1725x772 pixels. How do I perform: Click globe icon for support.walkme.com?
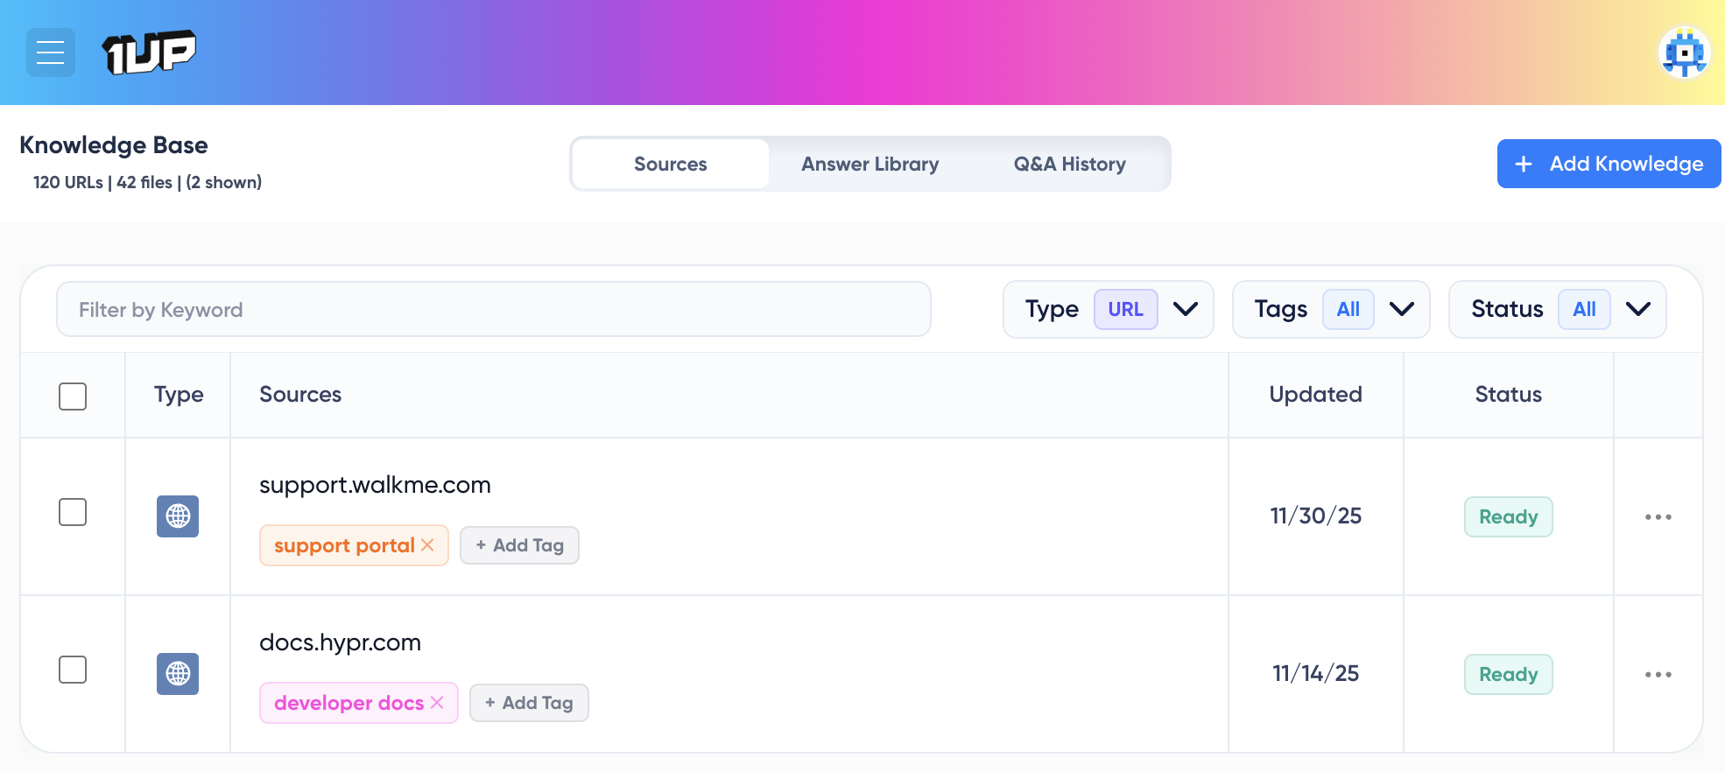point(178,516)
